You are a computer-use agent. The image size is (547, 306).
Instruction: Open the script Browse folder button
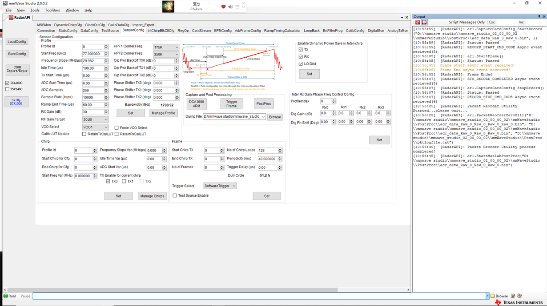coord(499,296)
